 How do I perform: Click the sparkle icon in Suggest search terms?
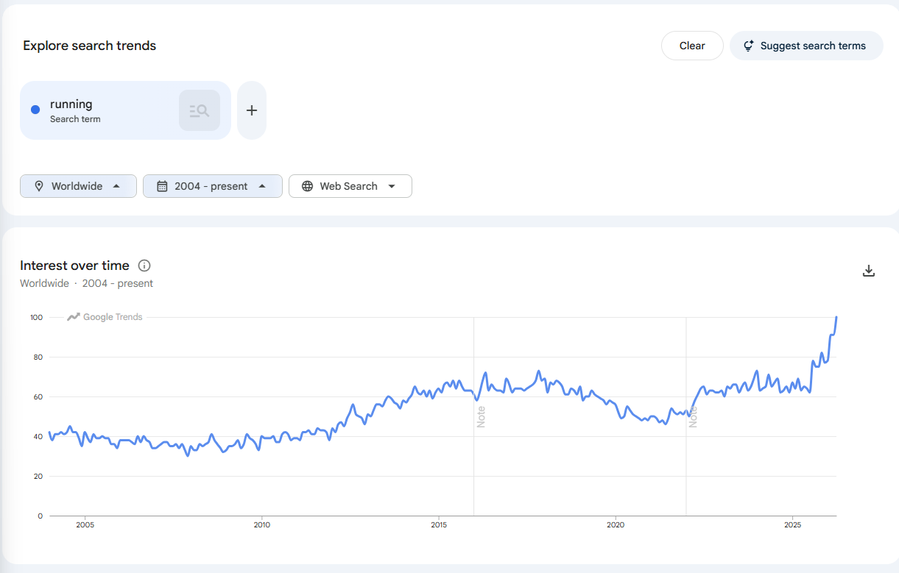(x=748, y=46)
